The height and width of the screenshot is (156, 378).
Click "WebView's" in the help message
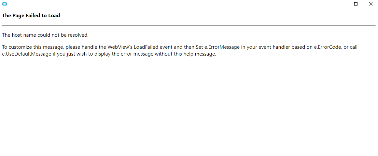click(121, 47)
